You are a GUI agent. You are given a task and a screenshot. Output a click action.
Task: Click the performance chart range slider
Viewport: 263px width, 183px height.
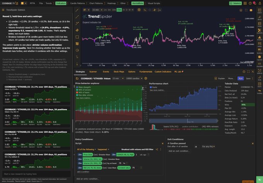point(183,121)
